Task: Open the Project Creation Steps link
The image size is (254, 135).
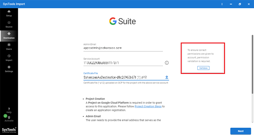Action: [148, 106]
